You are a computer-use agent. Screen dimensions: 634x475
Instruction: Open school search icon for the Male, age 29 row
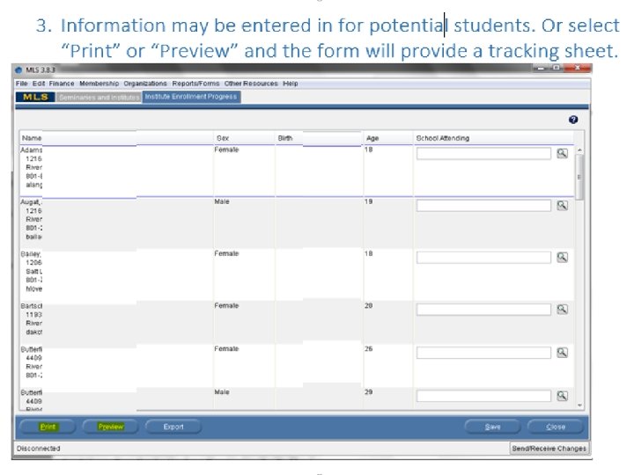(562, 396)
